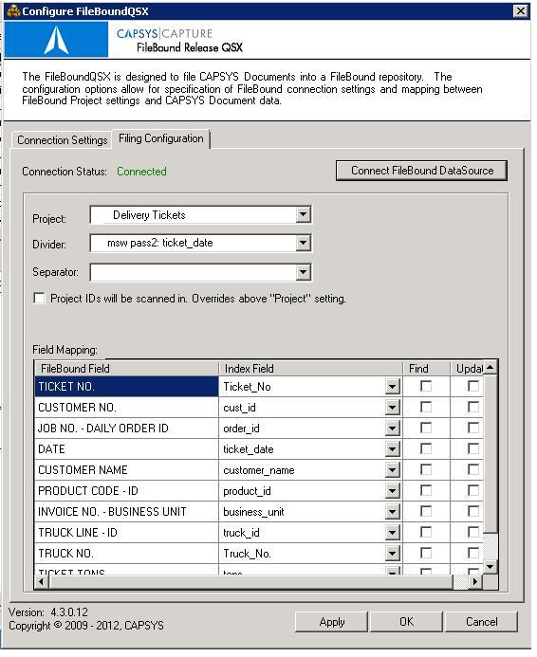Enable Project IDs will be scanned checkbox
The image size is (537, 657).
pos(39,299)
